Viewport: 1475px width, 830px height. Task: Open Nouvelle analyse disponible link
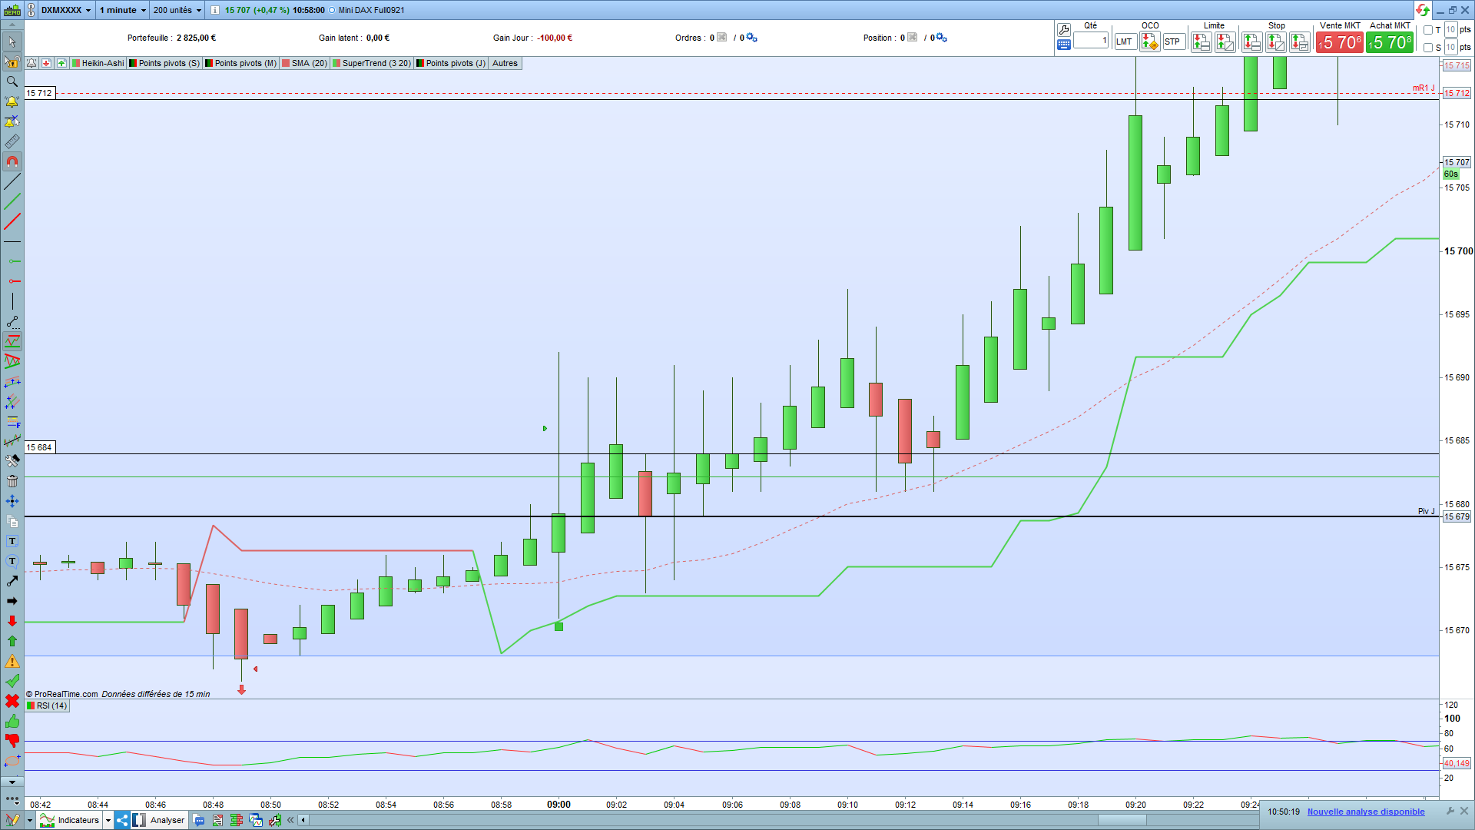tap(1365, 812)
